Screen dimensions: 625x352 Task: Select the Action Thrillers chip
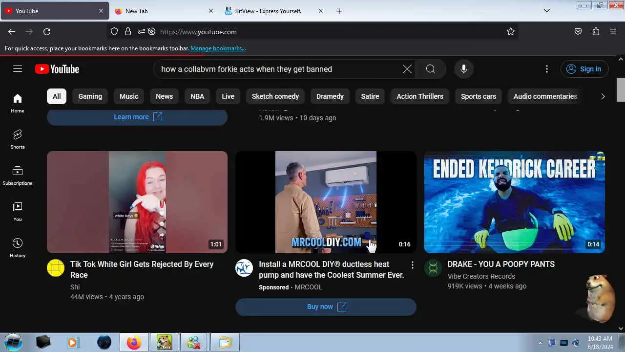[x=420, y=96]
